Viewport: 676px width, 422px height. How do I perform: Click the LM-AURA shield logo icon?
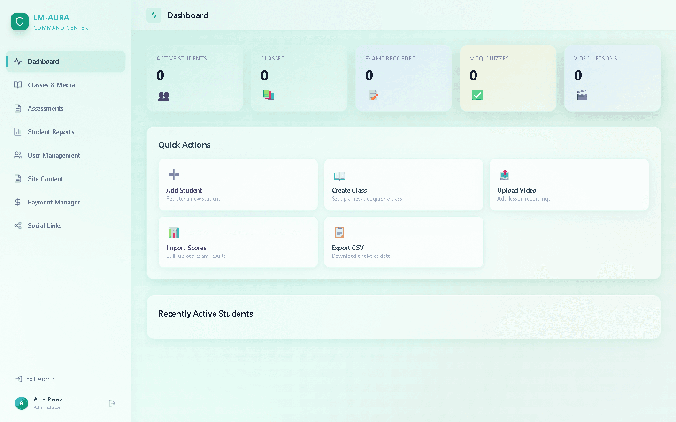tap(20, 22)
